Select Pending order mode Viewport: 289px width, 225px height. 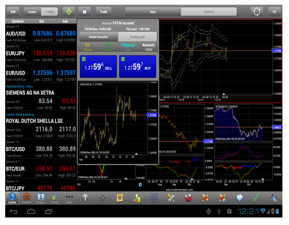[137, 37]
